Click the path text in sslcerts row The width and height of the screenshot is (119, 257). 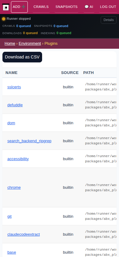(x=101, y=87)
